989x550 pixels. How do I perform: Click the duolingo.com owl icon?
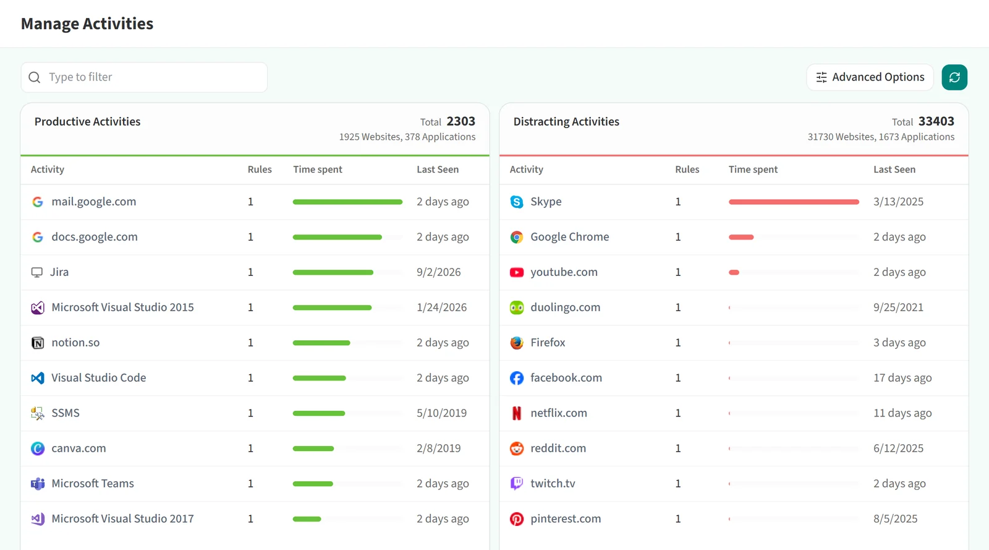click(x=517, y=307)
